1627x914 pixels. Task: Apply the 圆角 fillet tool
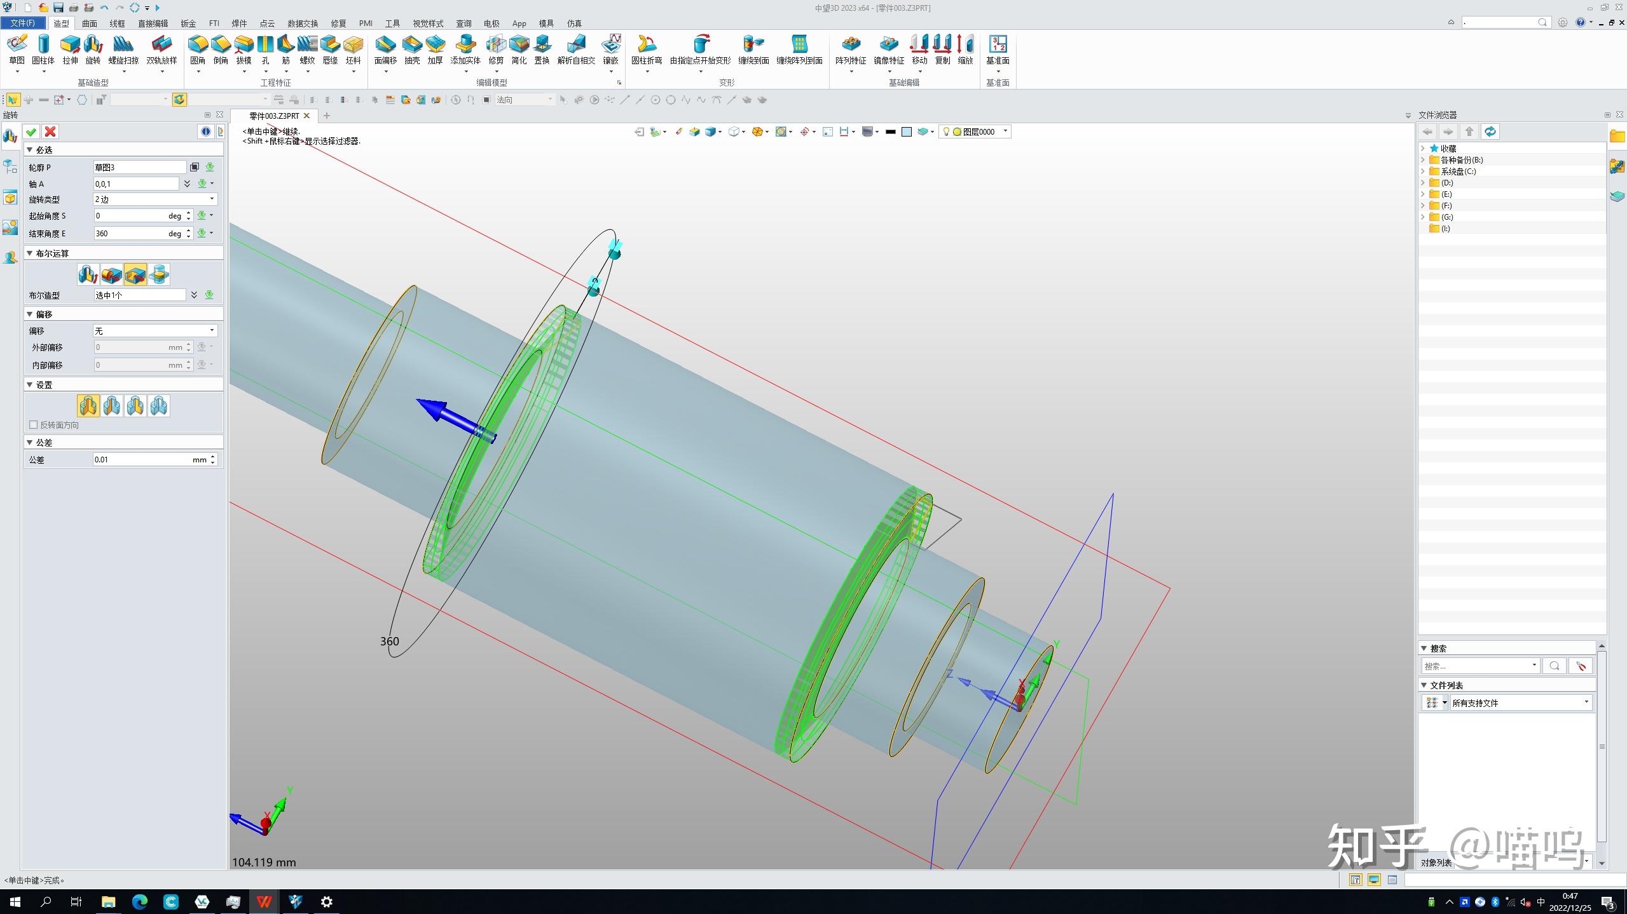pyautogui.click(x=198, y=50)
